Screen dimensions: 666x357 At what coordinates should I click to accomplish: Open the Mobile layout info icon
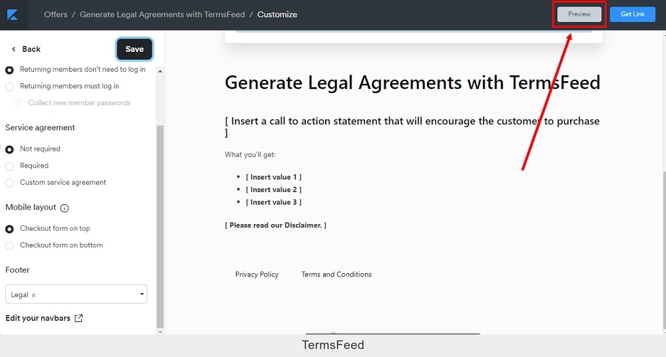click(64, 208)
